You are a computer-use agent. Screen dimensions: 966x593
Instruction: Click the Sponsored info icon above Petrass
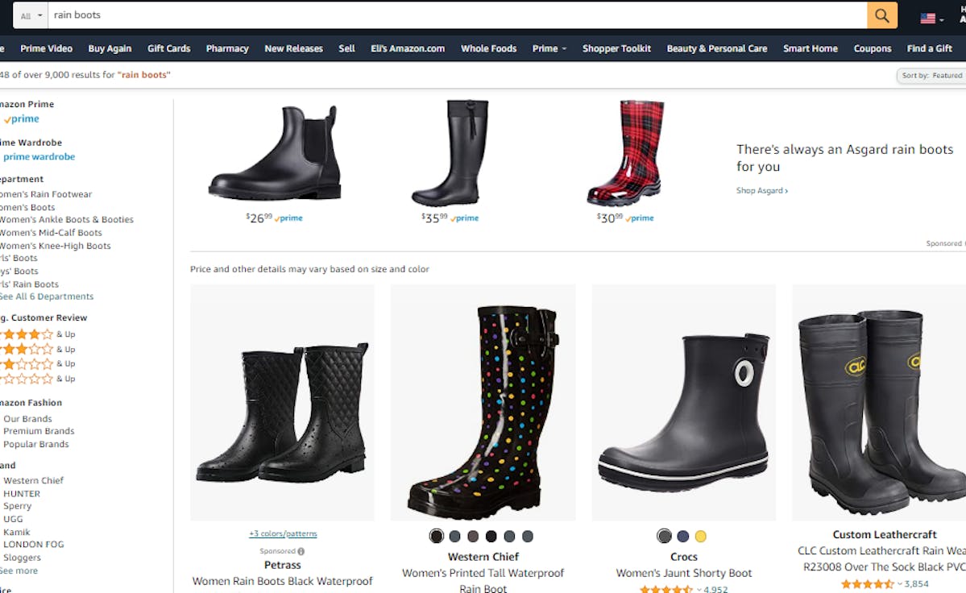pos(301,551)
